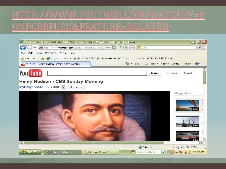Open the suggested sunset video lasting 5:54

[187, 136]
